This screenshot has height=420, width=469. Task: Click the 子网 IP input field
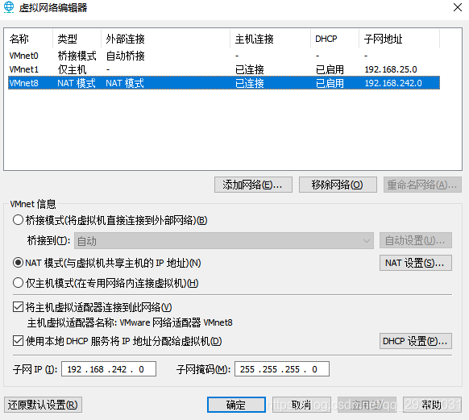(x=109, y=369)
